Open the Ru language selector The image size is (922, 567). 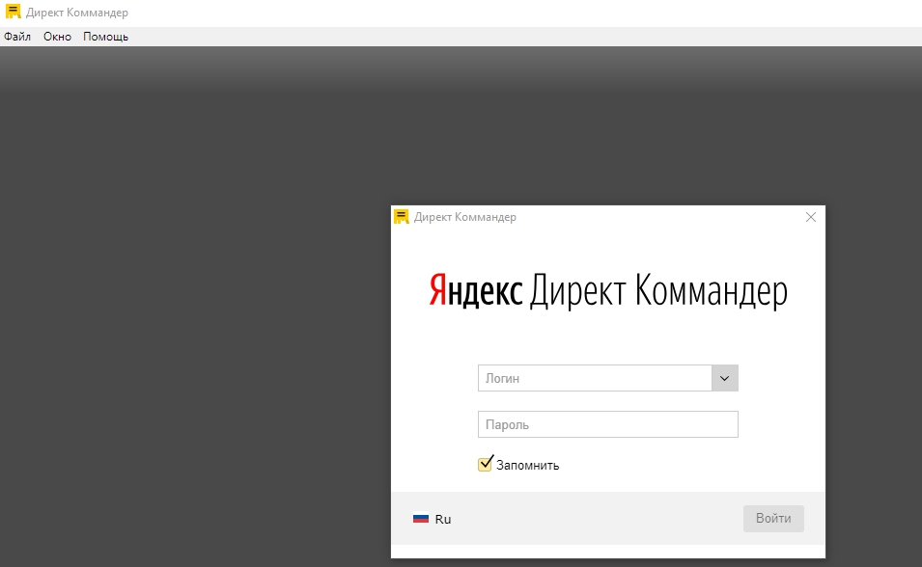coord(443,519)
